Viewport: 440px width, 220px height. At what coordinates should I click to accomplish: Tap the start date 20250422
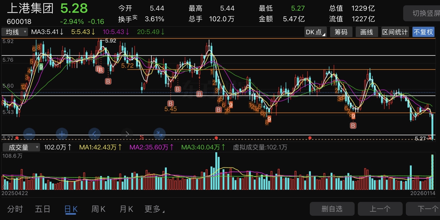pos(15,193)
